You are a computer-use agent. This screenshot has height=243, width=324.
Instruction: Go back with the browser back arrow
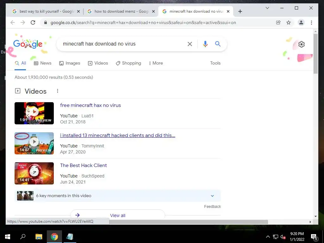13,22
